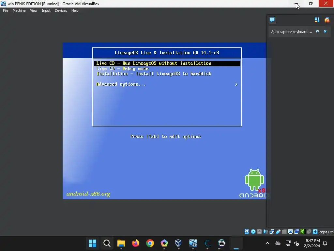Click the muted speaker volume tray icon
The width and height of the screenshot is (334, 251).
pos(296,243)
